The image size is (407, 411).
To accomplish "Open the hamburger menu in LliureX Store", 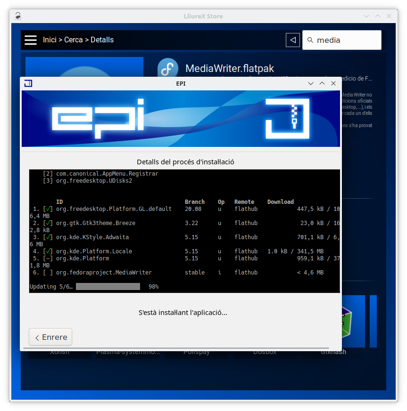I will (x=31, y=40).
